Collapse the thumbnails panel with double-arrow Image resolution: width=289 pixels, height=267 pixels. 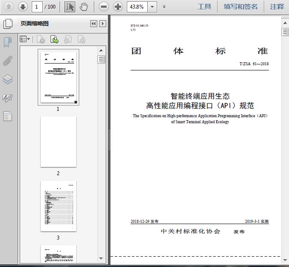click(x=94, y=24)
